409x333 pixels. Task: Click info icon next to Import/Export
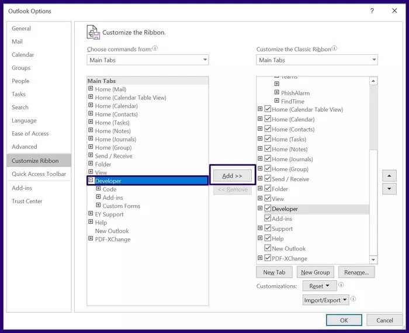pos(353,299)
